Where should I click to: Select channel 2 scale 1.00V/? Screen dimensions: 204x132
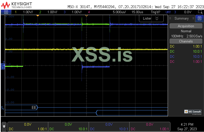tap(52, 12)
